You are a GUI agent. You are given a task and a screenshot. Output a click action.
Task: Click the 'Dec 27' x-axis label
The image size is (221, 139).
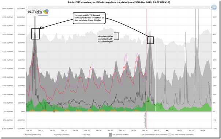(x=110, y=131)
